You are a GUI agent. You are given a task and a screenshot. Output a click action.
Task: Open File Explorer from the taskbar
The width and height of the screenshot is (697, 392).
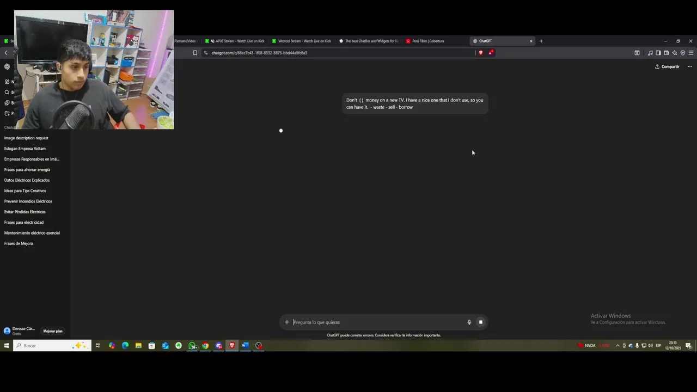click(138, 346)
